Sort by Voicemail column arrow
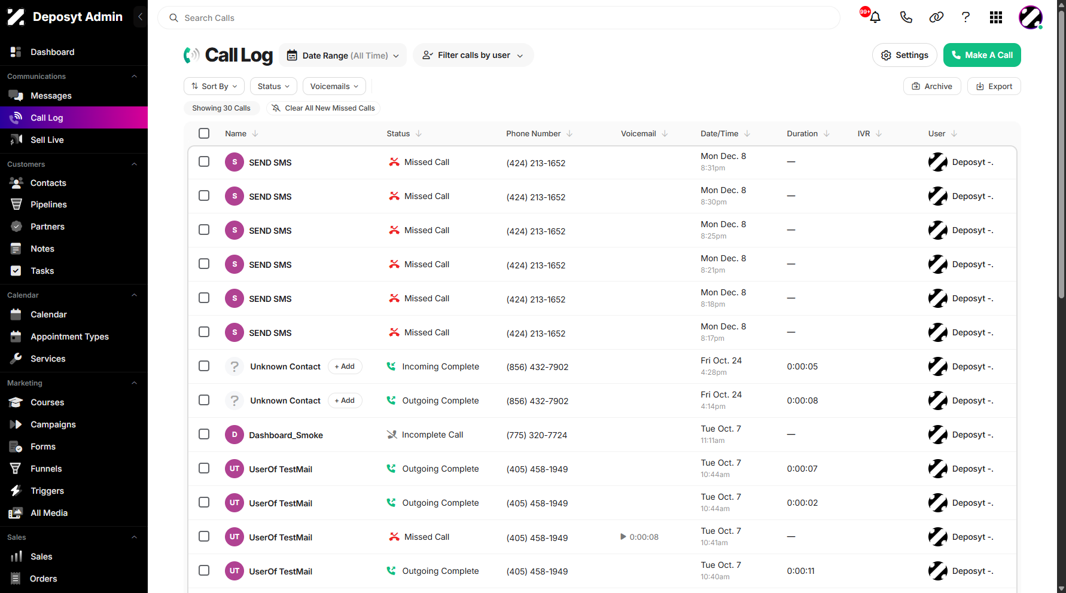Screen dimensions: 1066x593 [665, 133]
